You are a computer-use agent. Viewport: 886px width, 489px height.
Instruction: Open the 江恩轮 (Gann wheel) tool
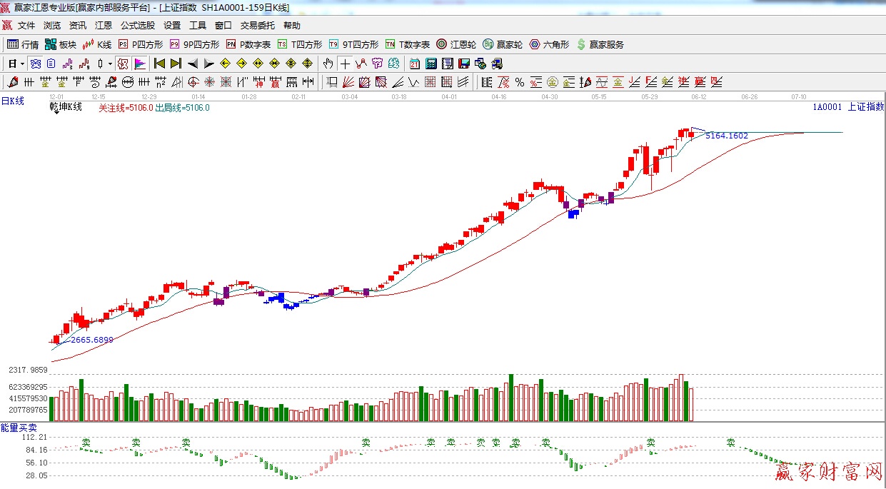click(456, 44)
